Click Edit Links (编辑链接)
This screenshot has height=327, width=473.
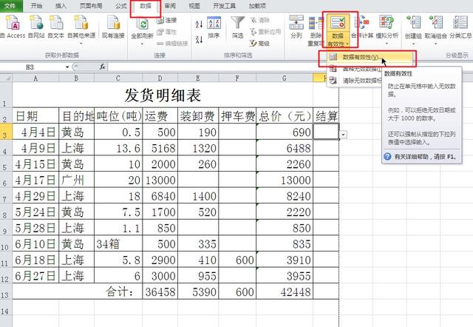(172, 44)
